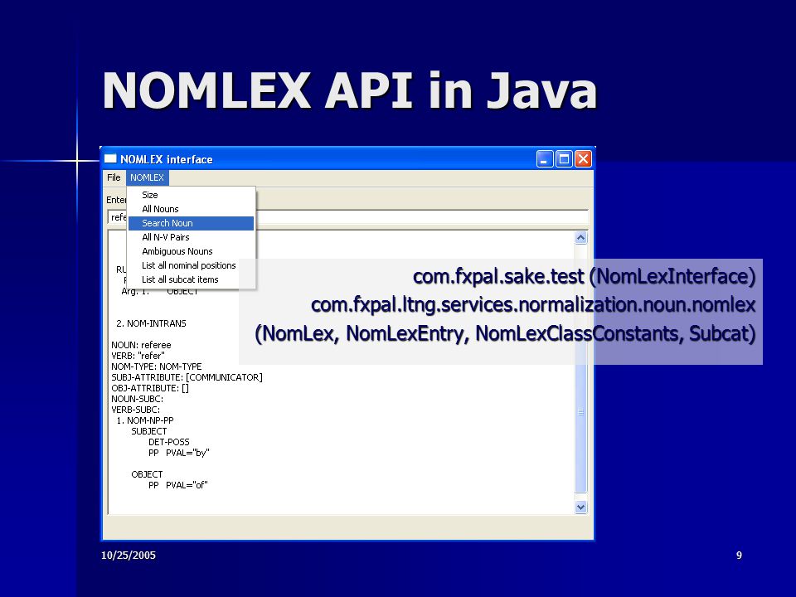796x597 pixels.
Task: Choose All Nouns menu entry
Action: (x=191, y=209)
